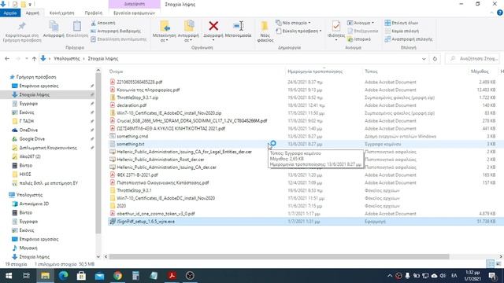Viewport: 504px width, 283px height.
Task: Open Google Chrome from the taskbar
Action: tap(117, 276)
